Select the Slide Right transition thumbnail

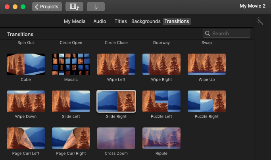116,101
